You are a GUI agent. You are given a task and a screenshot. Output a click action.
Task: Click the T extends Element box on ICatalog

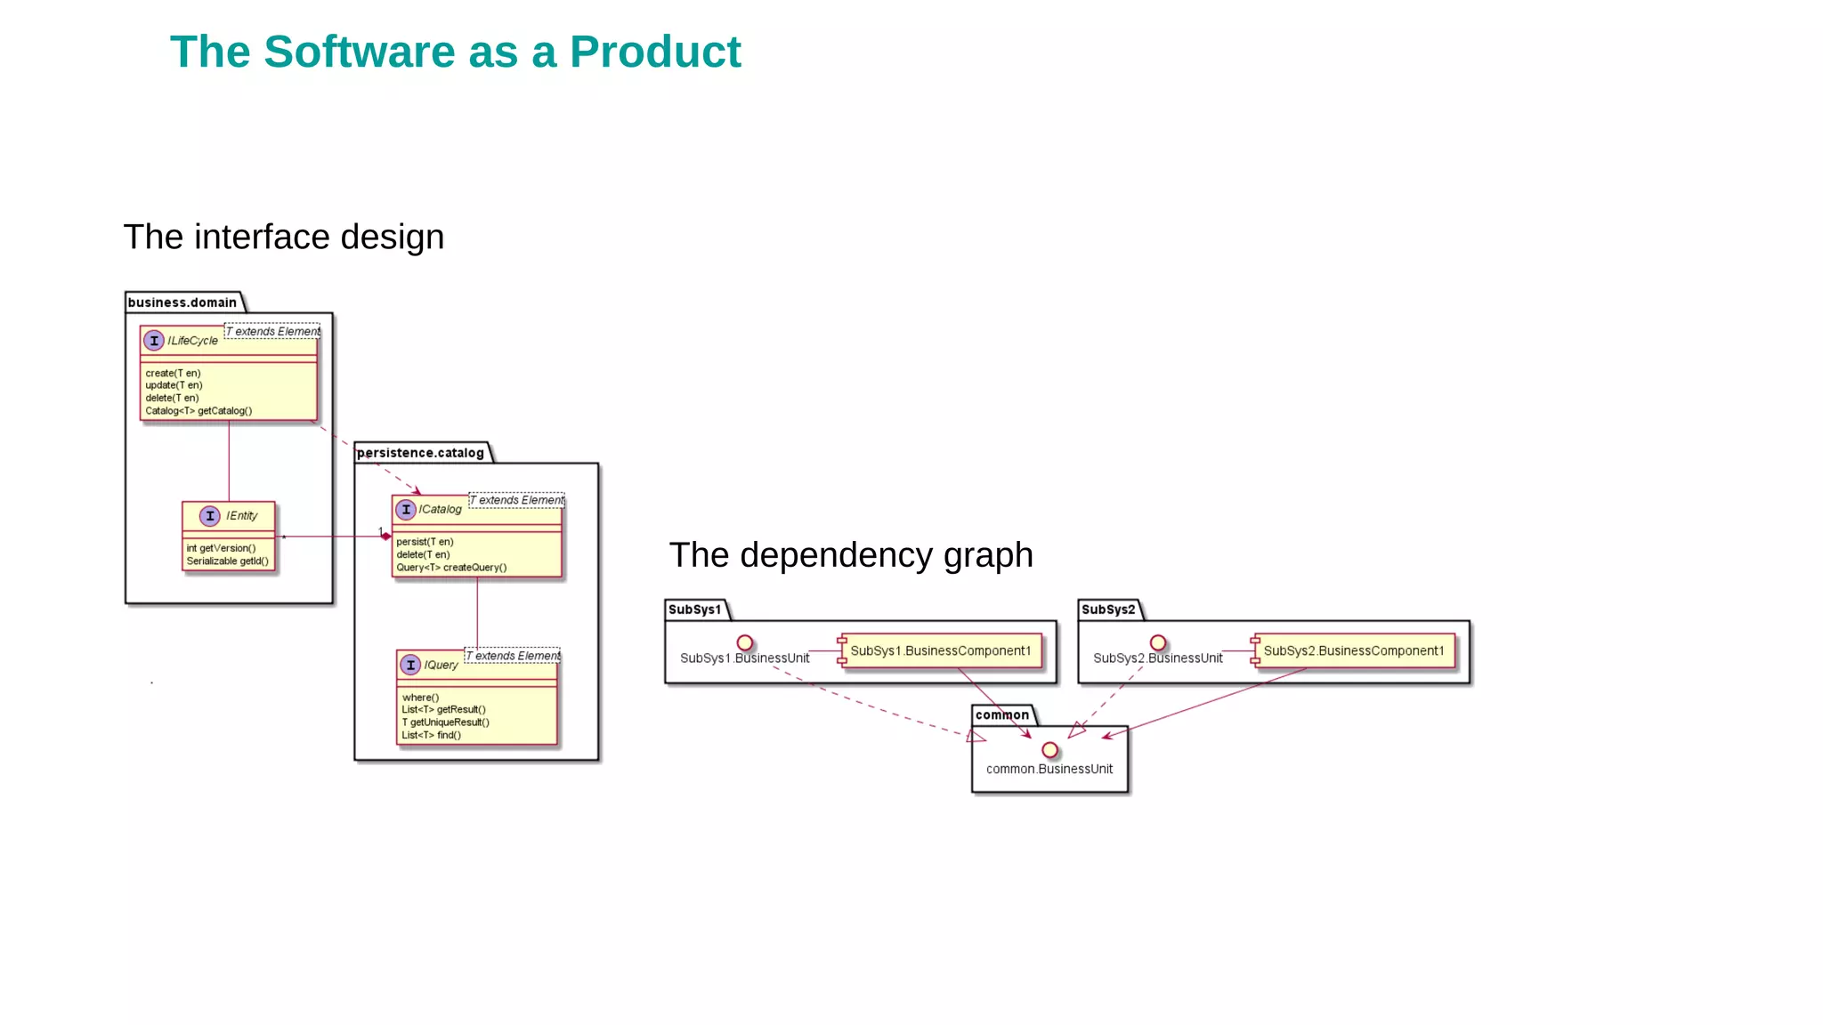tap(516, 501)
